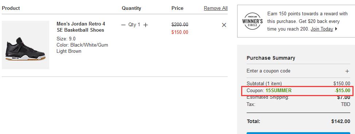Increase shoe quantity with plus icon
The height and width of the screenshot is (134, 355).
146,25
